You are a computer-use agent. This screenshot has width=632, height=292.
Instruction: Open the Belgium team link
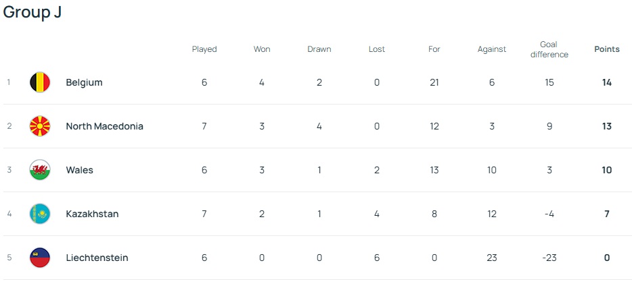(x=84, y=82)
